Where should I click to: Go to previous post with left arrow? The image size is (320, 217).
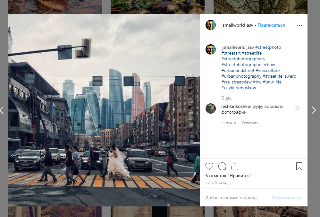pos(2,110)
